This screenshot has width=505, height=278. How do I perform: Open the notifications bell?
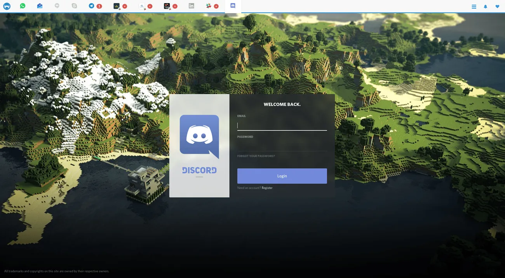point(485,7)
